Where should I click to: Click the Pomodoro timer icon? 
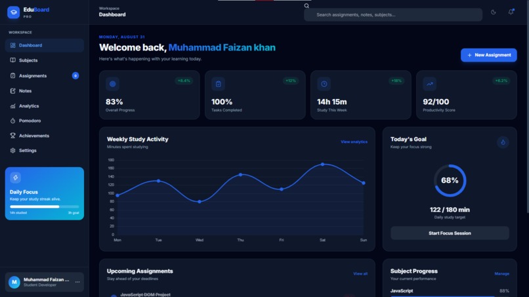(13, 121)
